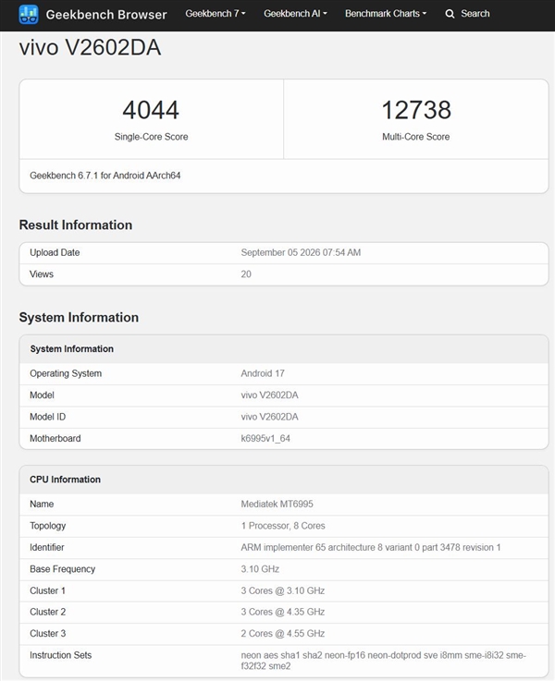Click the Topology label
Image resolution: width=555 pixels, height=681 pixels.
[x=47, y=526]
